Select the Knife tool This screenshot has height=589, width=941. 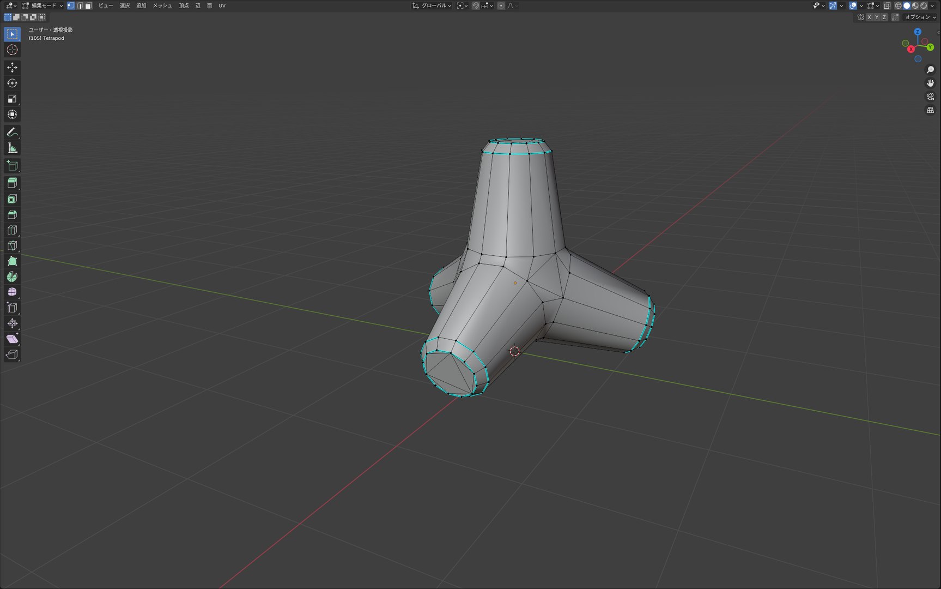pyautogui.click(x=12, y=245)
